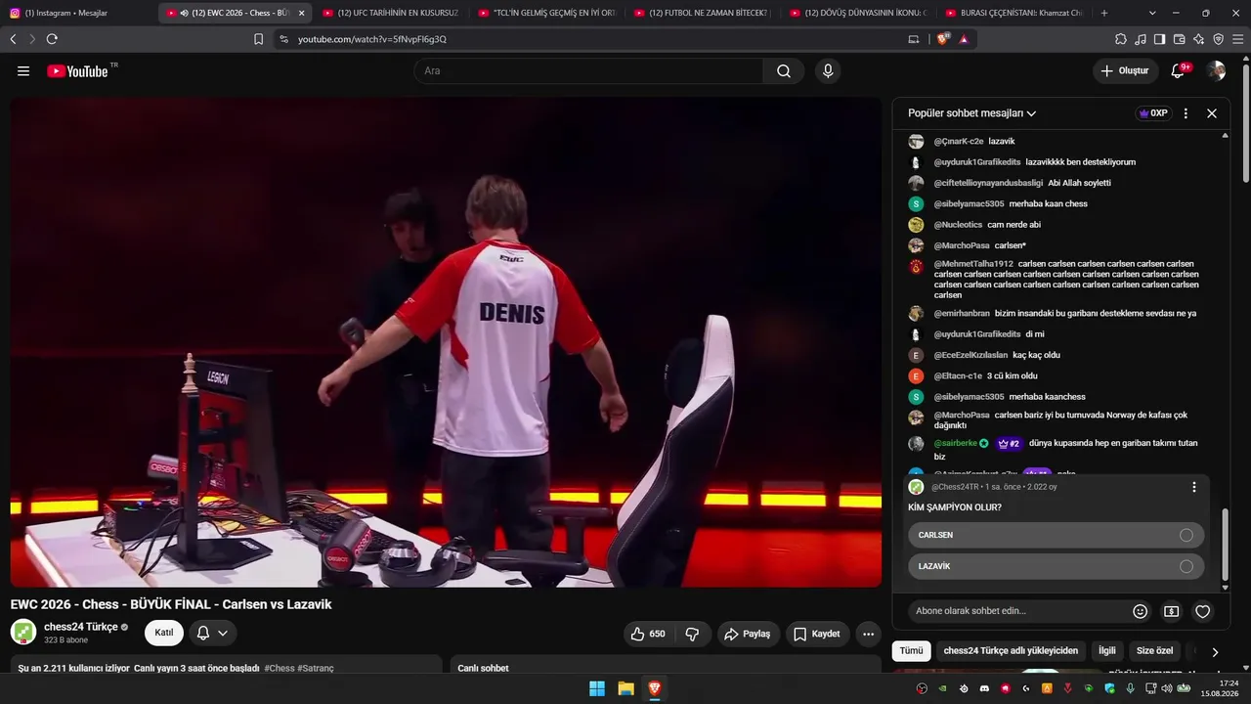
Task: Switch to the FUTBOL NE ZAMAN BİTECEK tab
Action: click(703, 13)
